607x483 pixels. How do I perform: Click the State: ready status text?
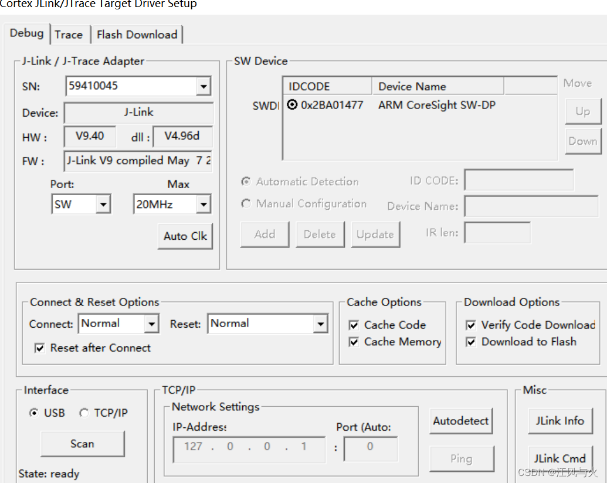[x=49, y=474]
